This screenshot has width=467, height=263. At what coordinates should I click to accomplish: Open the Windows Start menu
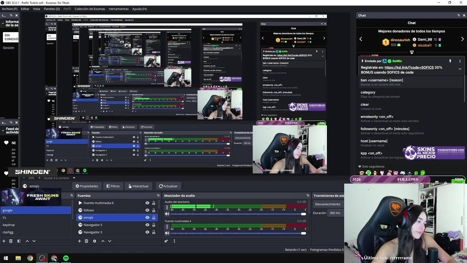pos(6,258)
